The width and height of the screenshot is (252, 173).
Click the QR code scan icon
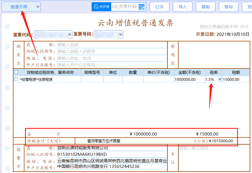coord(142,7)
